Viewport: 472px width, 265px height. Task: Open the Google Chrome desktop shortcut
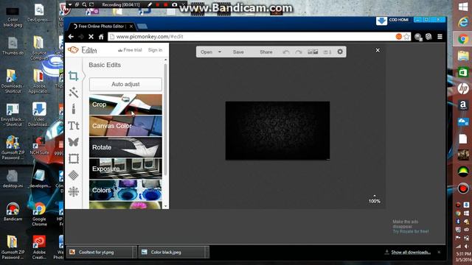click(39, 214)
